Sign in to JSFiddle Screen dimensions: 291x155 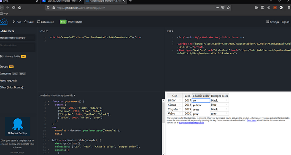(x=285, y=22)
